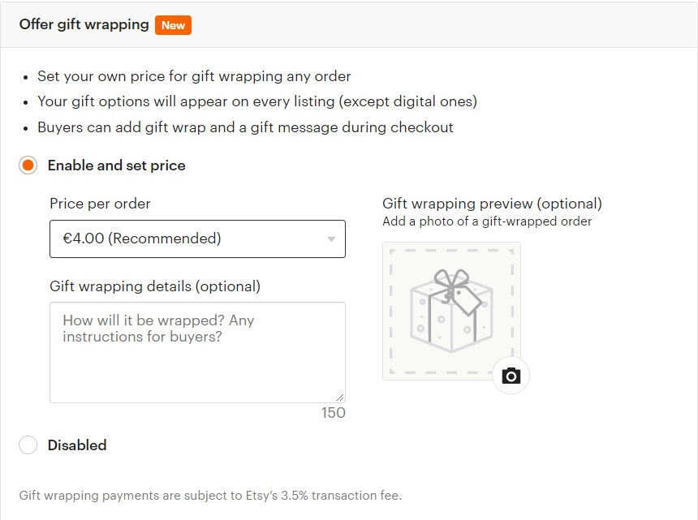Screen dimensions: 698x520
Task: Click the Etsy transaction fee notice text
Action: click(210, 495)
